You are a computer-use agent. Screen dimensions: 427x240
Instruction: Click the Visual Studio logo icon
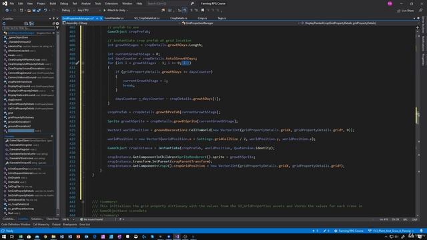[5, 3]
